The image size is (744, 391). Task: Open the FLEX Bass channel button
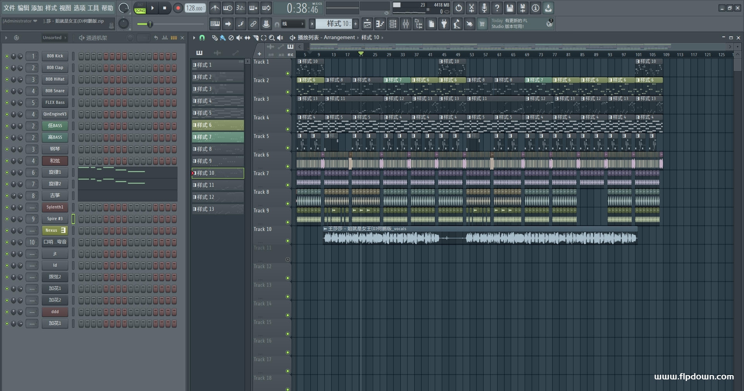coord(55,103)
